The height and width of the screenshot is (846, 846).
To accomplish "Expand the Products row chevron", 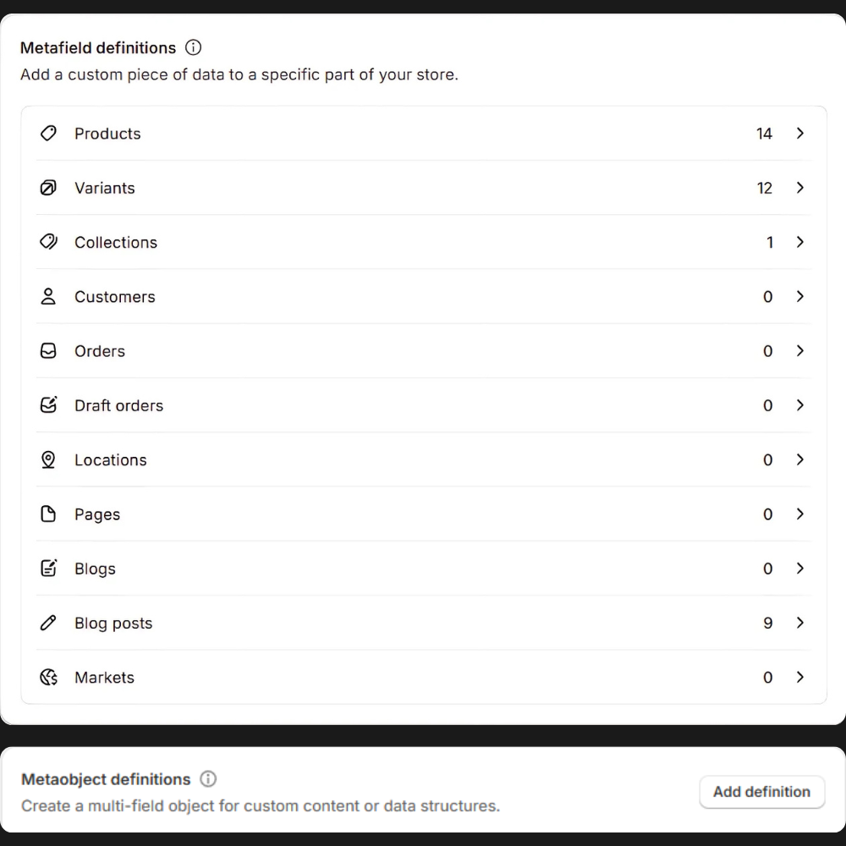I will (x=799, y=134).
